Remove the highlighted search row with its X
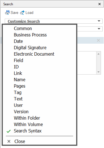Viewport: 104px width, 148px height. pyautogui.click(x=98, y=40)
